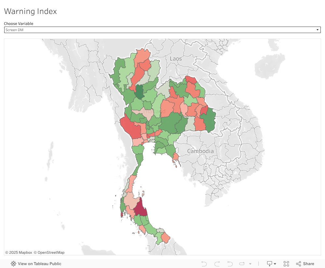
Task: Click the Undo arrow icon
Action: coord(204,264)
